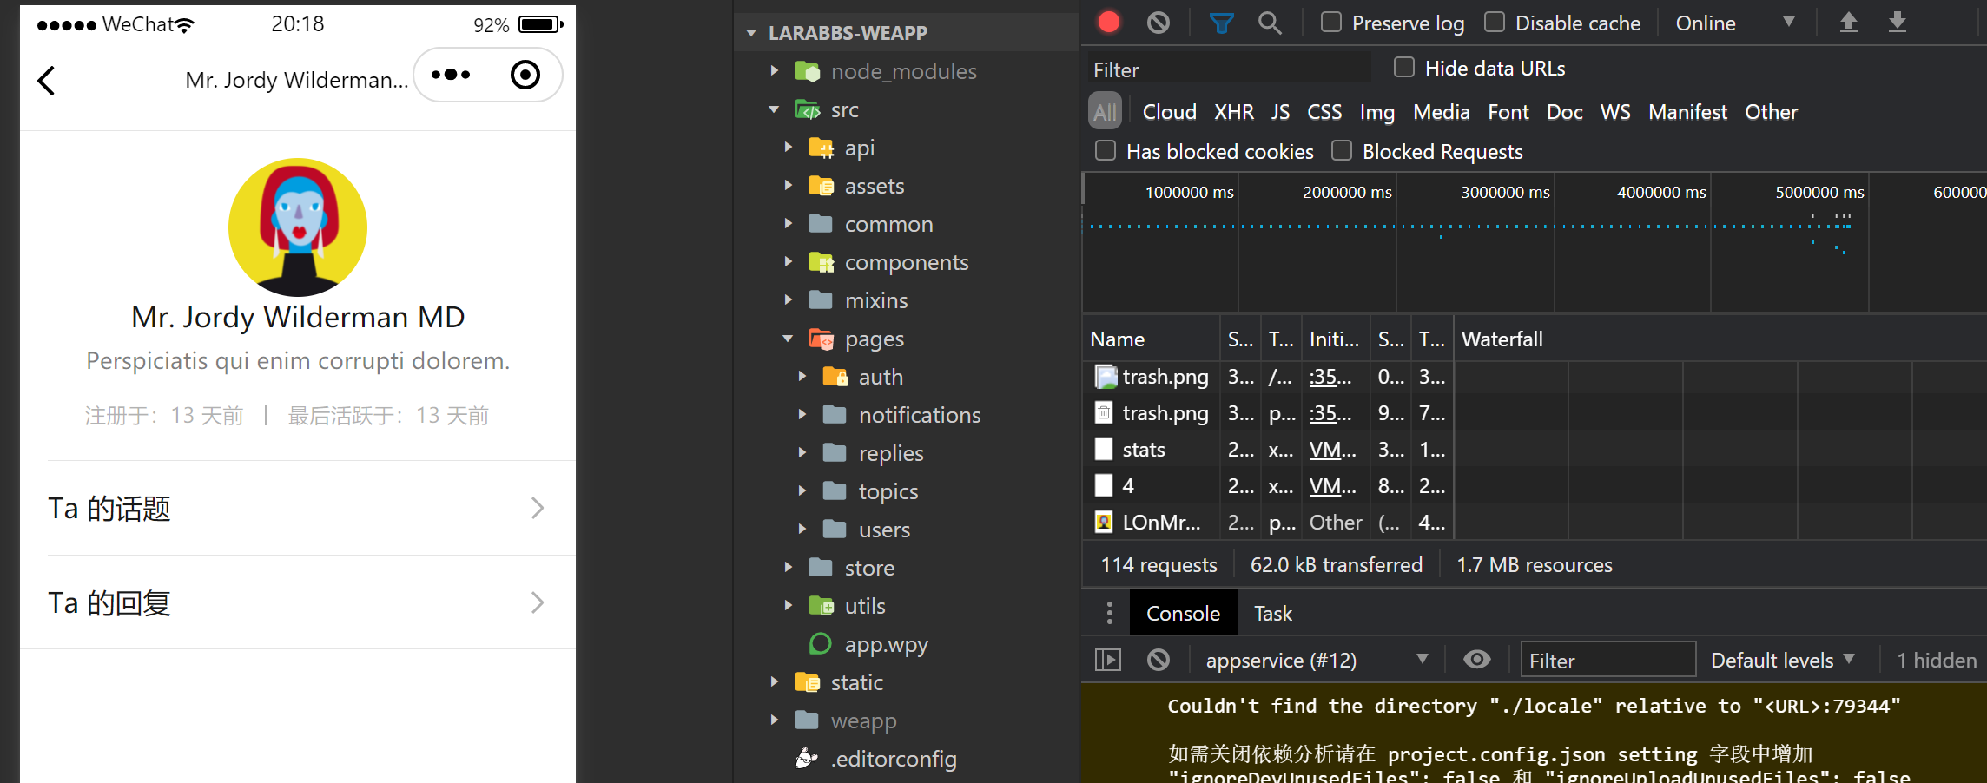Open the drawer kebab menu beside Console
1987x783 pixels.
coord(1109,613)
